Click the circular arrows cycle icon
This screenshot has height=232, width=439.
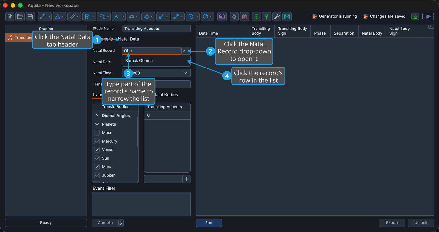104,17
